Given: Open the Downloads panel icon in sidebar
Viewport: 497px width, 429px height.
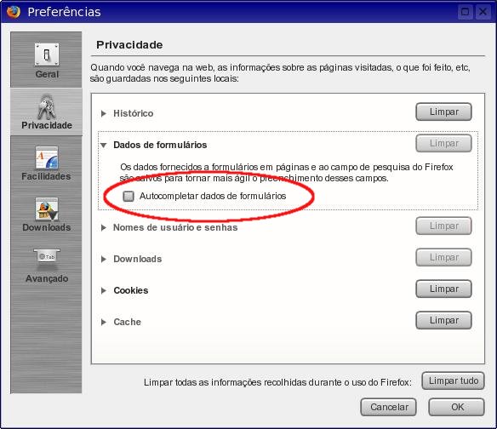Looking at the screenshot, I should tap(47, 209).
